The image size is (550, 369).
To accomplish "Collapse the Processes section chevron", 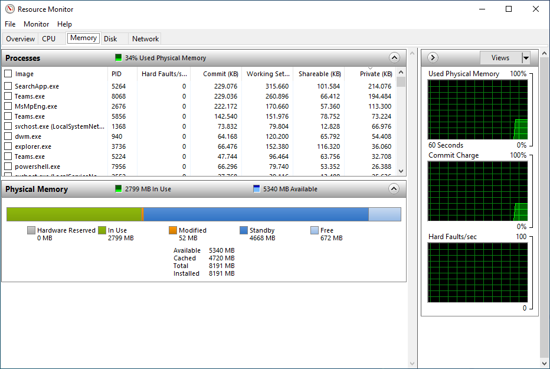I will pyautogui.click(x=394, y=58).
